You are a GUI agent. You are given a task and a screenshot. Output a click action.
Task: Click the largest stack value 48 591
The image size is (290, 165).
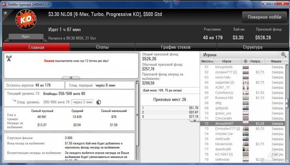pyautogui.click(x=42, y=117)
